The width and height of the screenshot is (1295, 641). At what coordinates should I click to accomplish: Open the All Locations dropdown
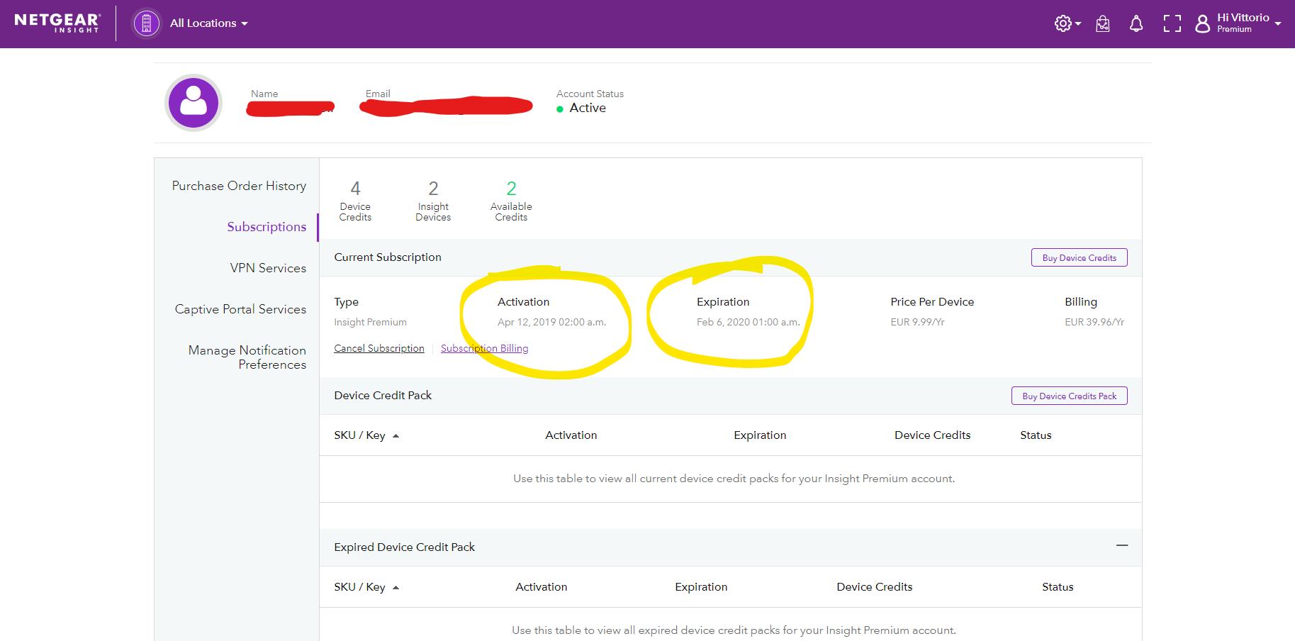point(208,23)
